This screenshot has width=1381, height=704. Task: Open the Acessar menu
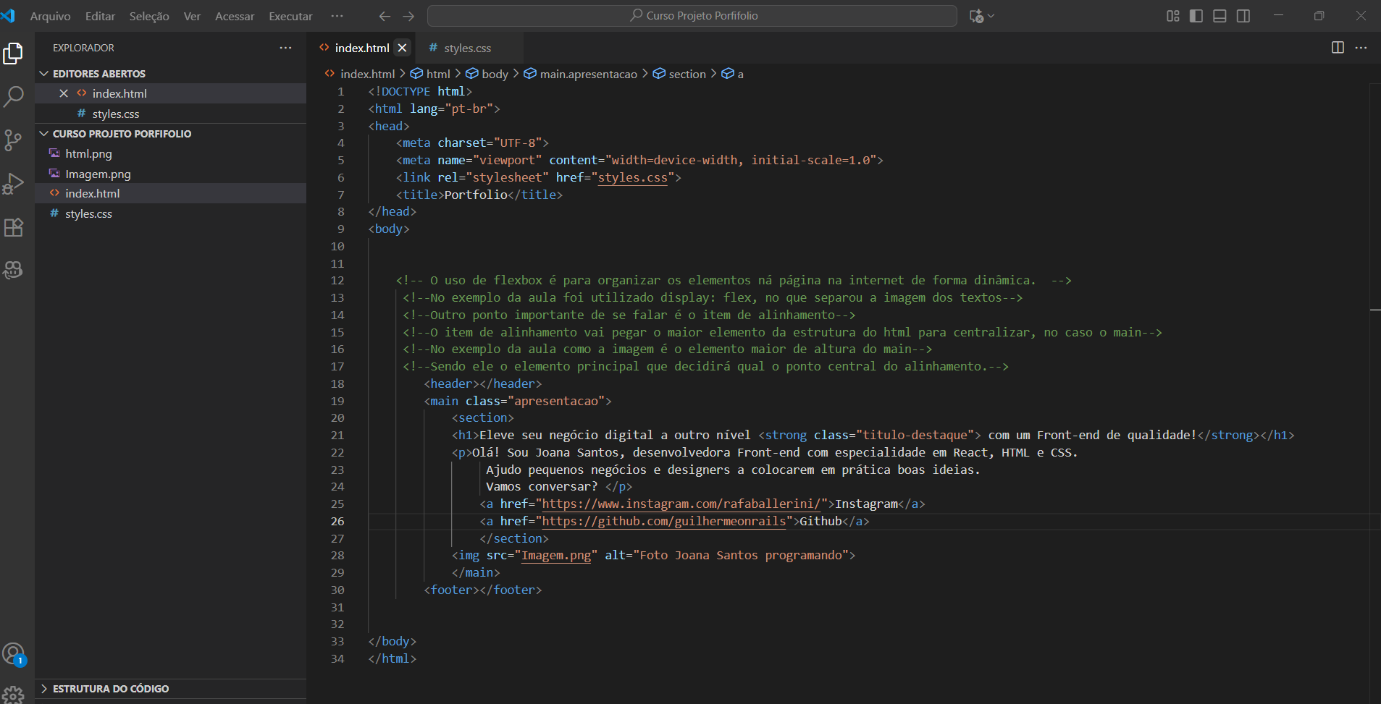(x=235, y=16)
